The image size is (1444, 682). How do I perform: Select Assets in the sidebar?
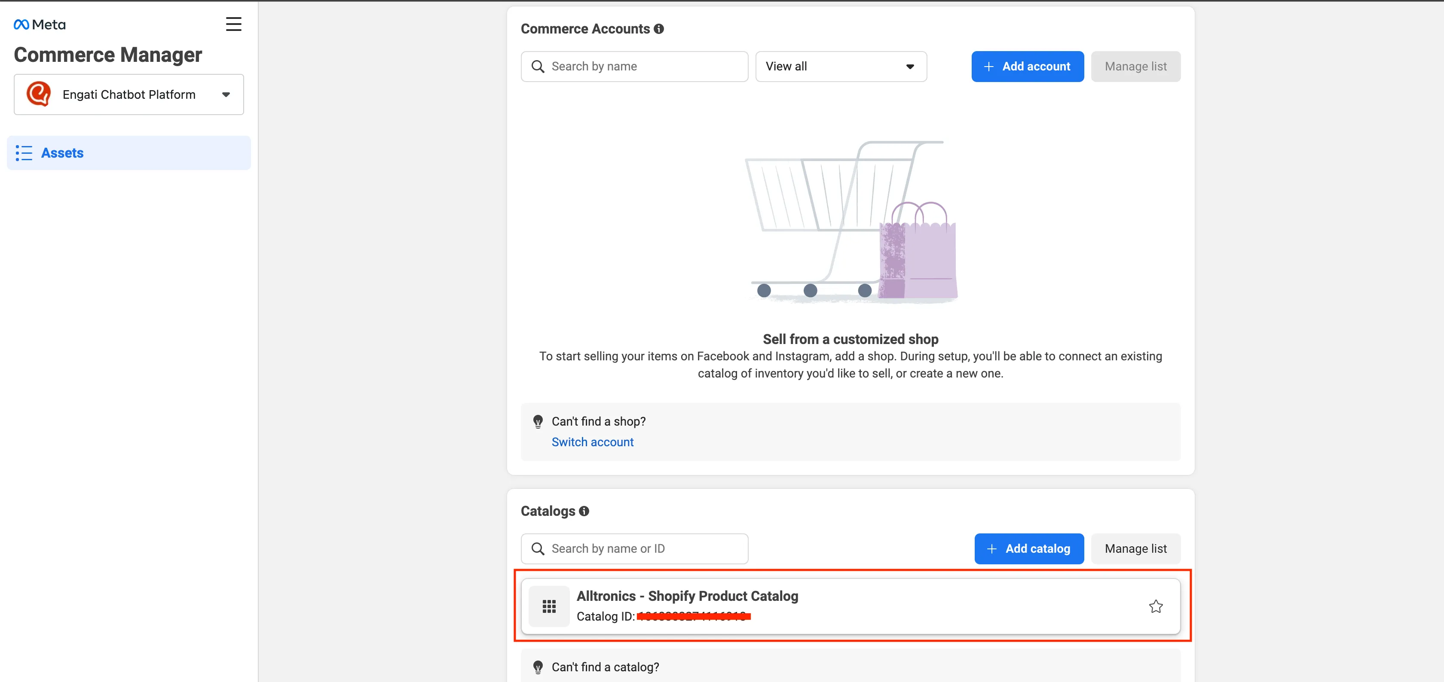[x=128, y=153]
